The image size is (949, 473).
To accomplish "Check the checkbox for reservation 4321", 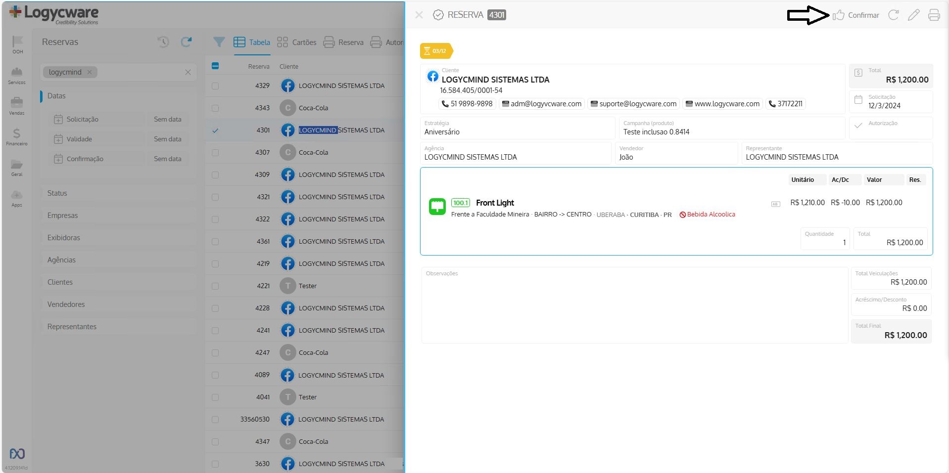I will (x=215, y=197).
